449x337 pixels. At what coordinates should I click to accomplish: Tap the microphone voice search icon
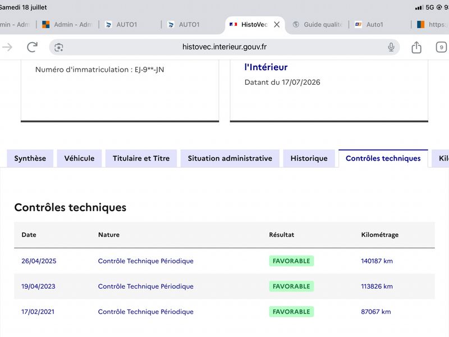pyautogui.click(x=391, y=47)
